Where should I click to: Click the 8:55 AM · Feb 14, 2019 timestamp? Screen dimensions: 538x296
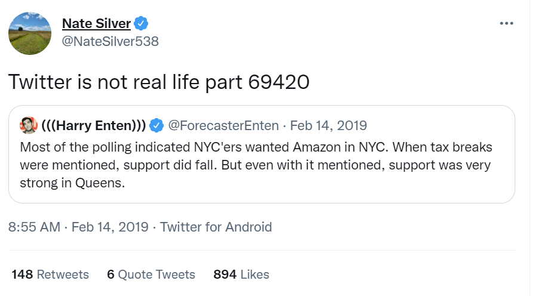click(78, 227)
